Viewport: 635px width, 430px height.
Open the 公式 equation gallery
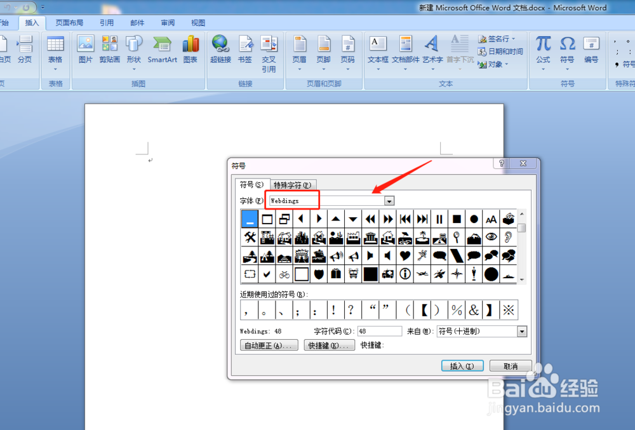(x=543, y=53)
